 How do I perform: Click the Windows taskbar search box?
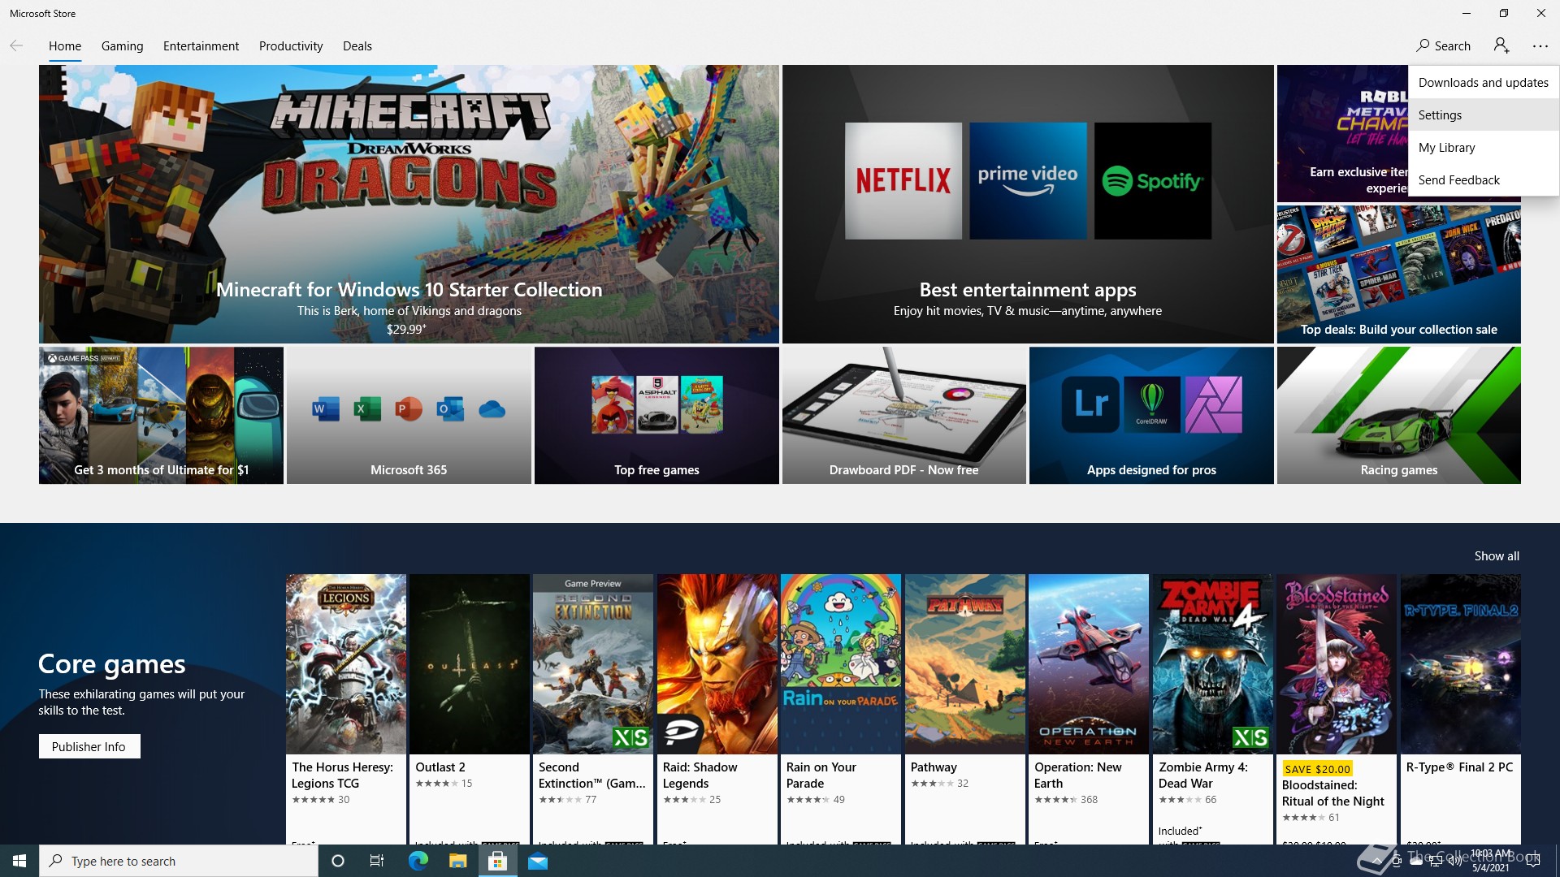tap(179, 861)
